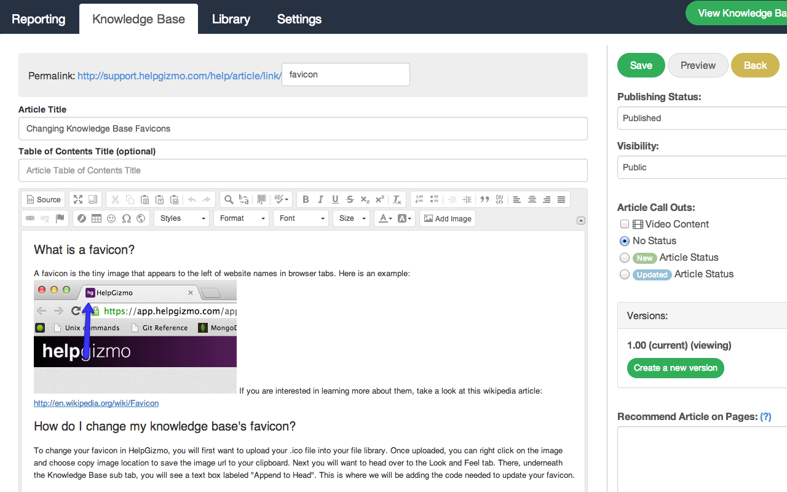This screenshot has height=492, width=787.
Task: Click the Copy icon
Action: [x=130, y=199]
